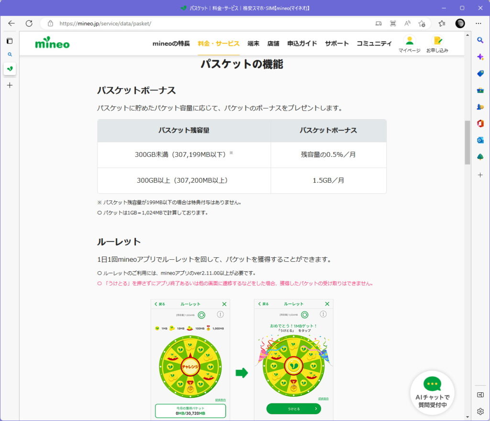Screen dimensions: 490x421
Task: Select pink うけとる warning note
Action: pyautogui.click(x=235, y=284)
